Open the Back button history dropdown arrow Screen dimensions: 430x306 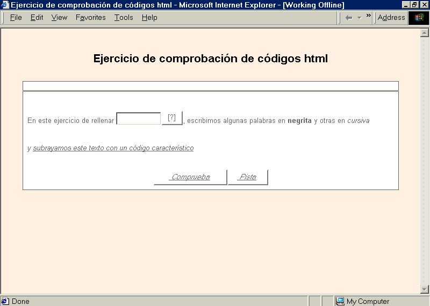[359, 18]
